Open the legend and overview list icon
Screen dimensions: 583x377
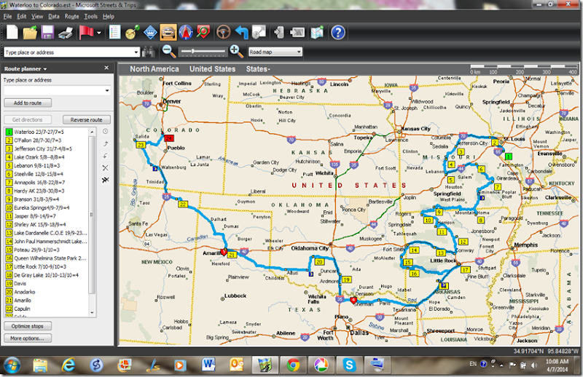click(114, 32)
